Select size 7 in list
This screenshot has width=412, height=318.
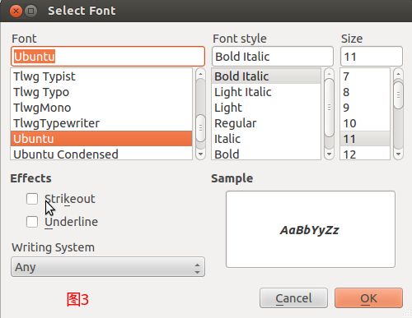[365, 76]
